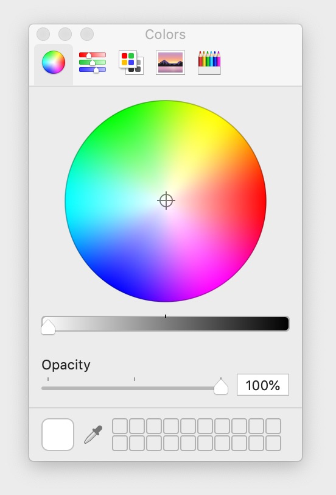The image size is (336, 495).
Task: Click the 100% opacity input field
Action: tap(263, 385)
